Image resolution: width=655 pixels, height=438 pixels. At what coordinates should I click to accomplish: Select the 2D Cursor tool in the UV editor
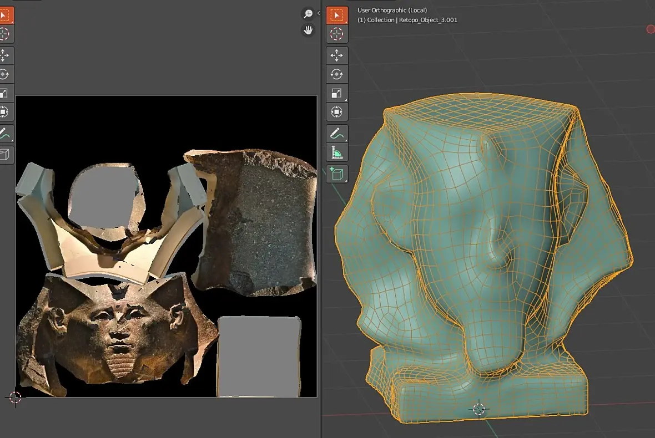tap(5, 34)
